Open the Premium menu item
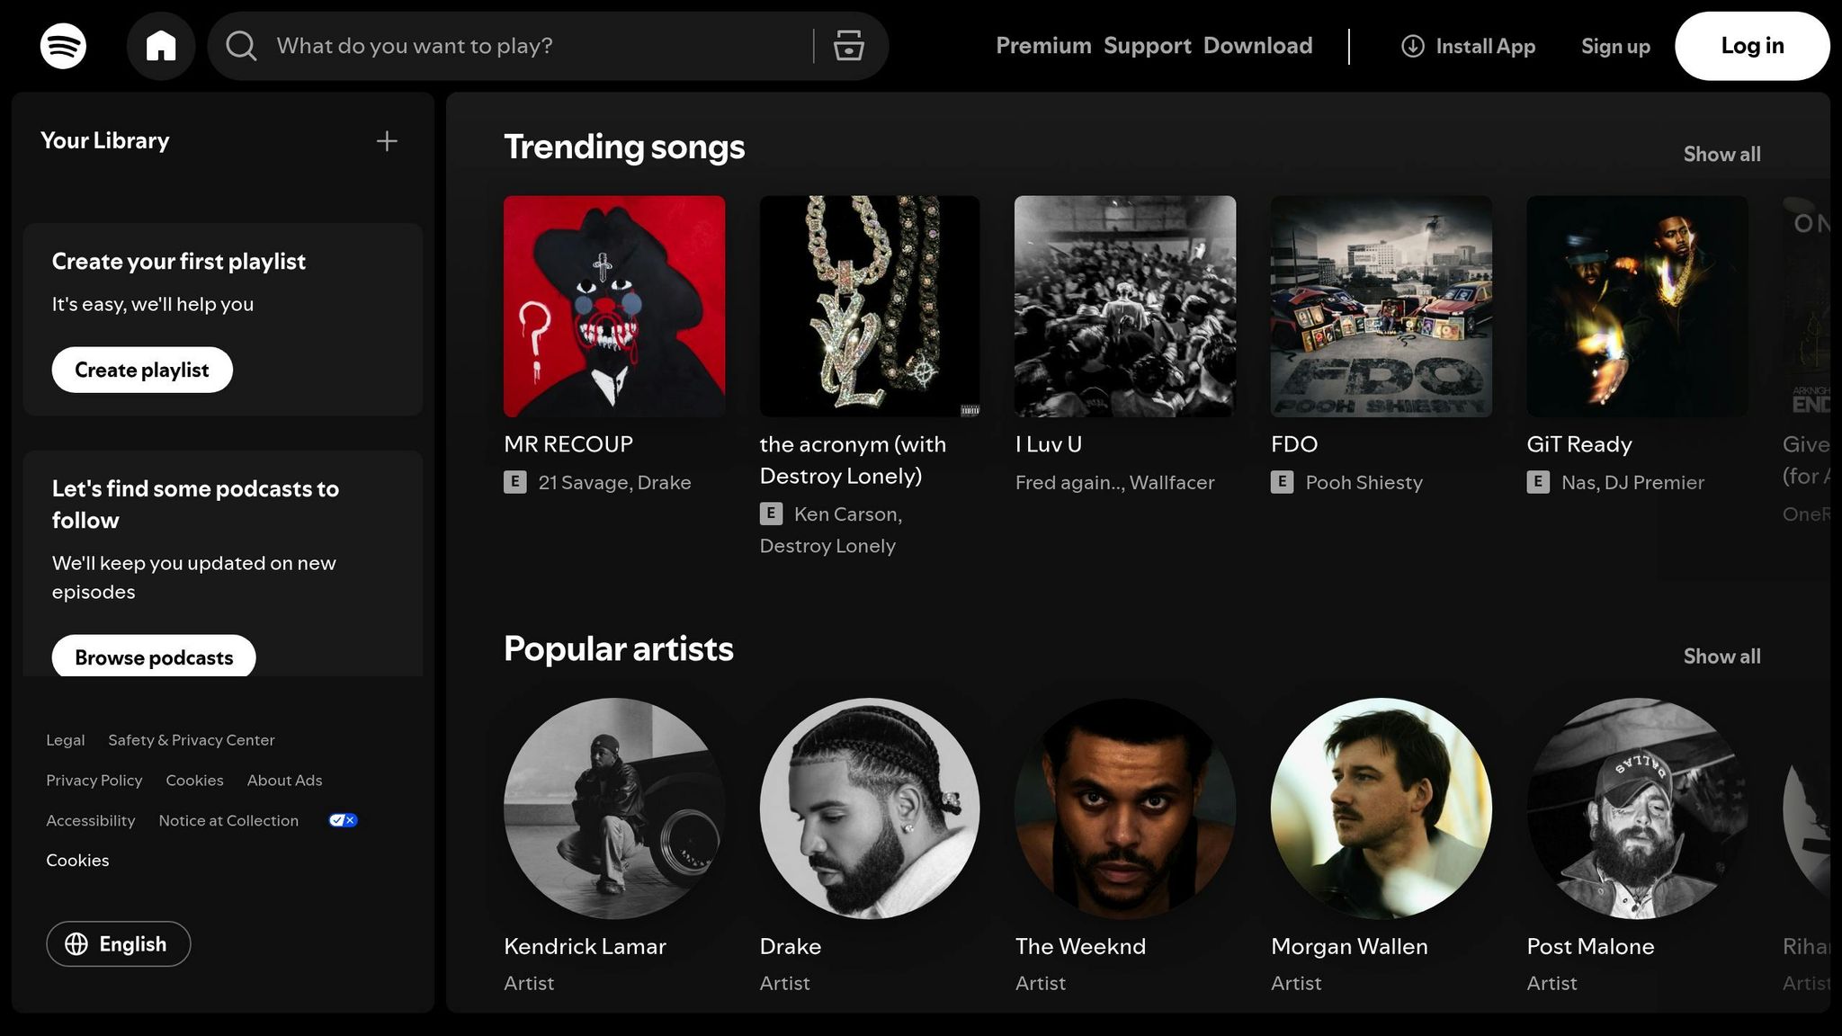 tap(1043, 46)
